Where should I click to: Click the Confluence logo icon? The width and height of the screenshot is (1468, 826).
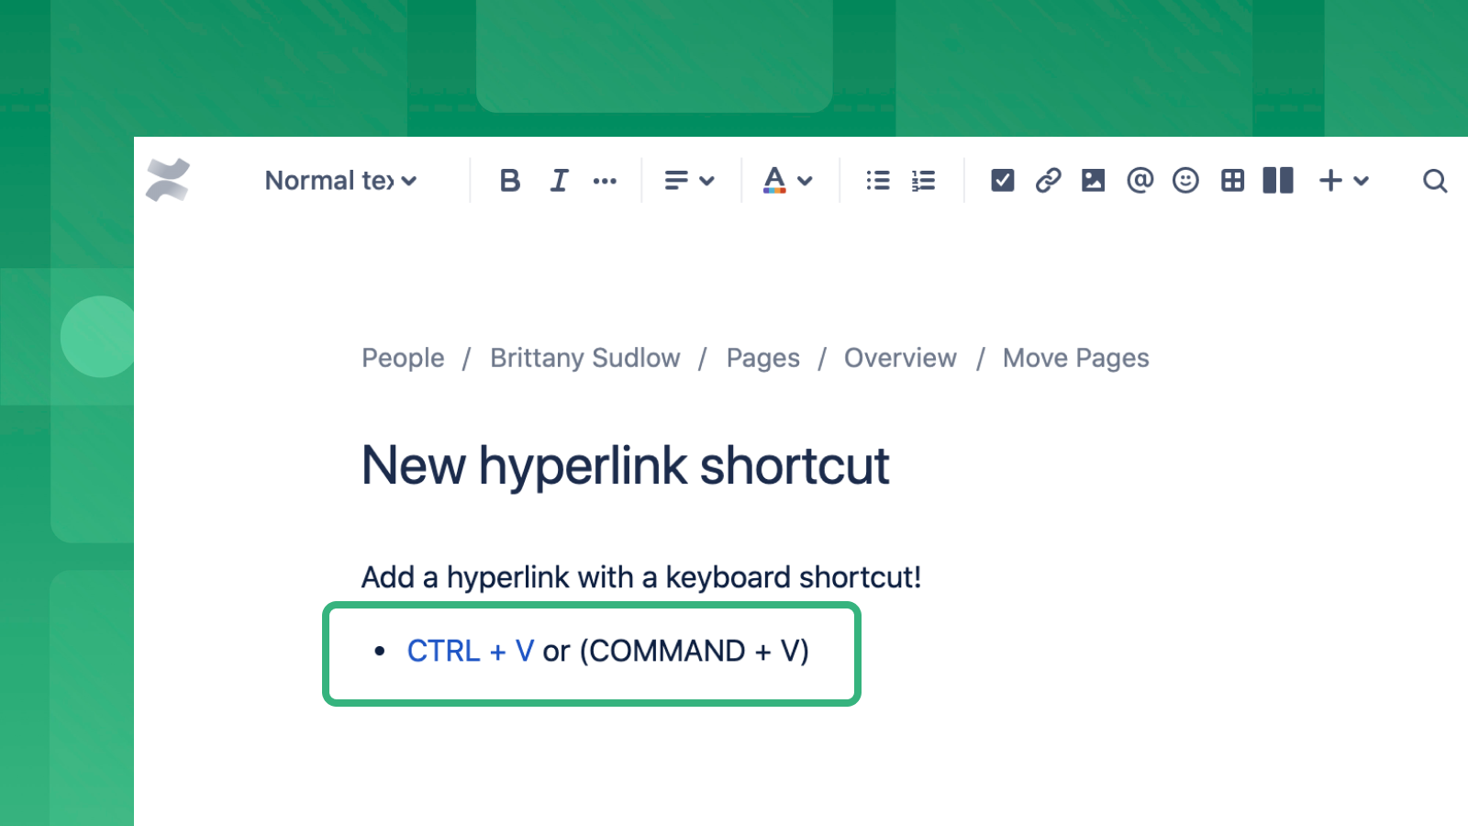(x=168, y=180)
